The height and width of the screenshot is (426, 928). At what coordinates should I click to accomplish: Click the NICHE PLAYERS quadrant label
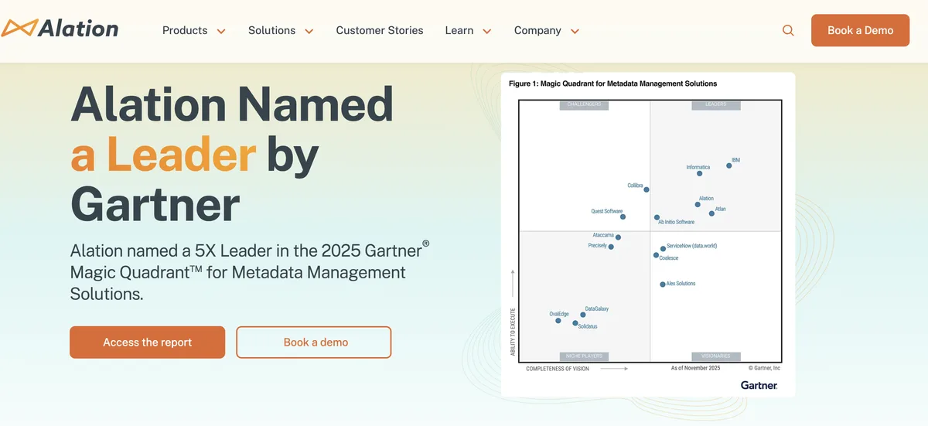(584, 357)
